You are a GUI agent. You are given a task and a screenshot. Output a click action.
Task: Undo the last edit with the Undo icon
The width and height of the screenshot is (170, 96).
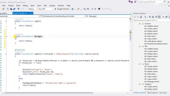click(x=18, y=9)
